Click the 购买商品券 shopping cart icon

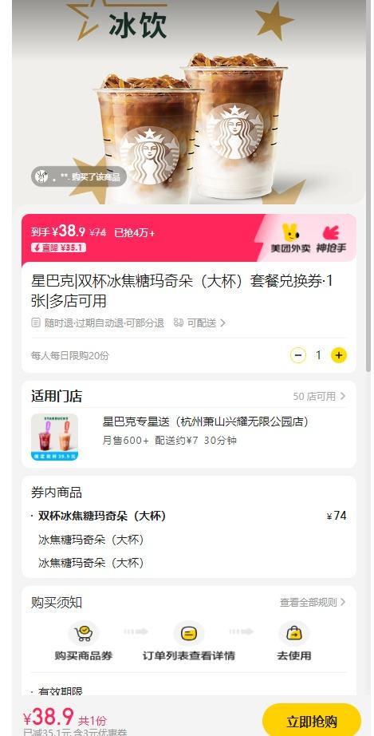click(84, 633)
